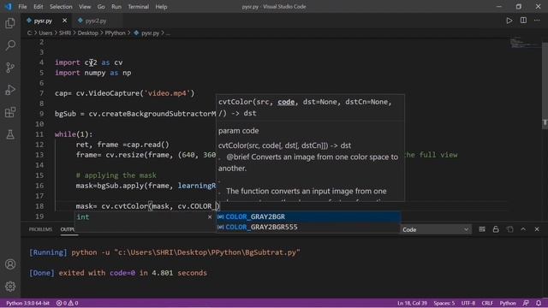Close the bottom panel

pos(537,229)
